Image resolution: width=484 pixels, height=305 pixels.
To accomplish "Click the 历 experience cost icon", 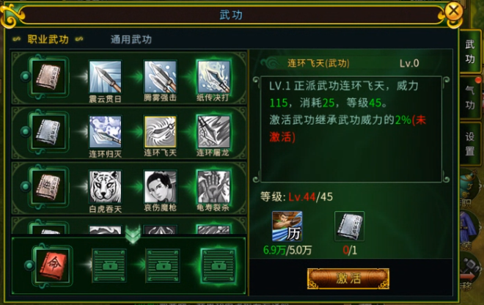I will tap(287, 227).
